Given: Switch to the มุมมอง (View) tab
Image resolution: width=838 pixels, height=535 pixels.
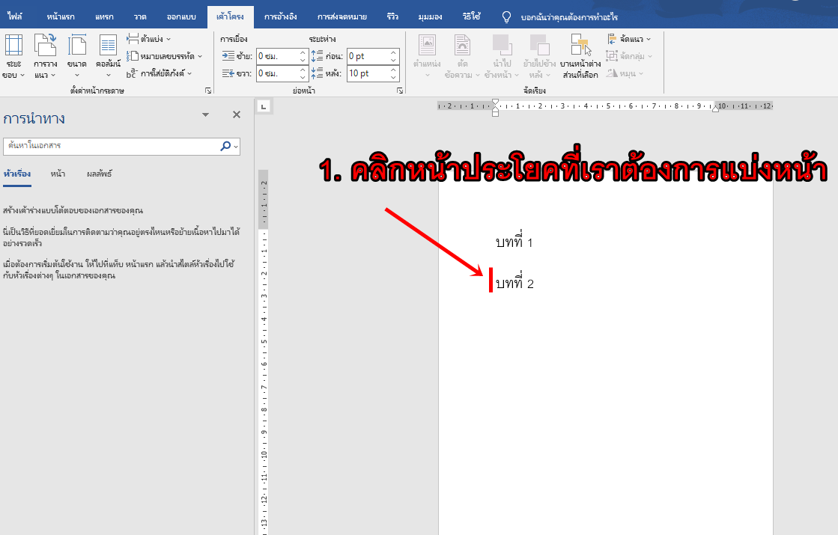Looking at the screenshot, I should click(x=430, y=16).
